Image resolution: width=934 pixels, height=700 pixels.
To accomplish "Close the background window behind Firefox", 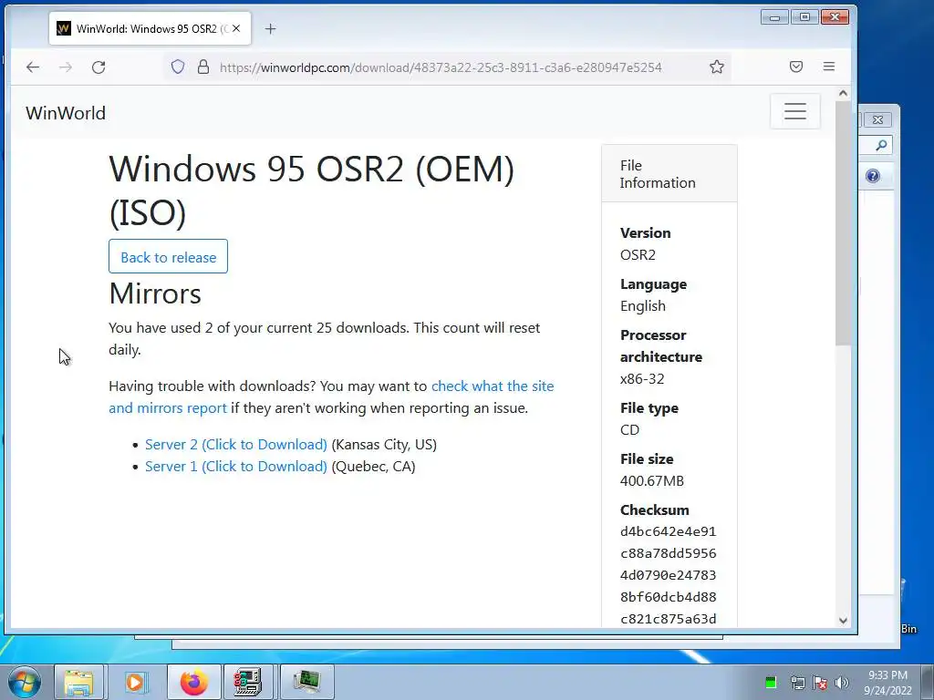I will point(878,119).
